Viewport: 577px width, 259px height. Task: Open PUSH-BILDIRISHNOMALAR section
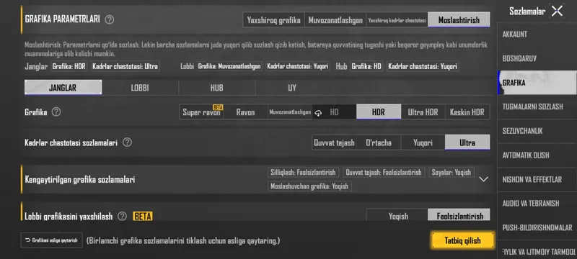click(537, 227)
